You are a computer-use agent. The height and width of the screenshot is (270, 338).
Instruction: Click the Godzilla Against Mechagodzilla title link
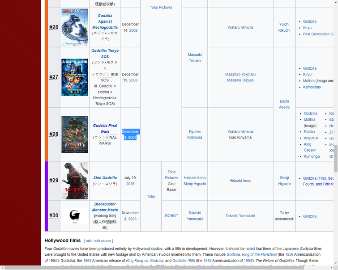tap(105, 21)
